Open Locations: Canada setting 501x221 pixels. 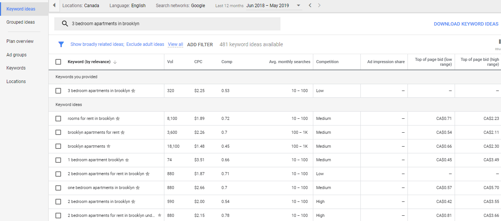[x=81, y=6]
